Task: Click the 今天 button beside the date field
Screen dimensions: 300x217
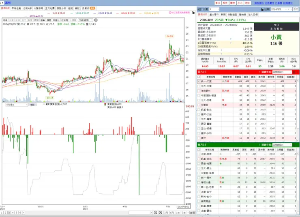Action: pos(296,9)
